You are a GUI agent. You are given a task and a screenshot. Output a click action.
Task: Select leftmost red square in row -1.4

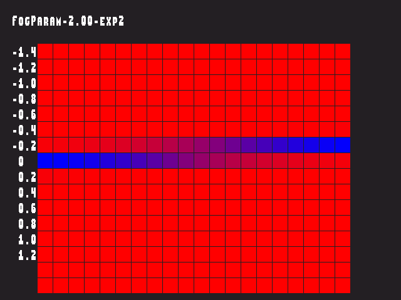pyautogui.click(x=45, y=51)
